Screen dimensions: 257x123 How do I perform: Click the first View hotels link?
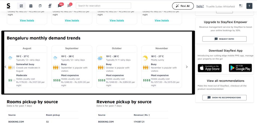(x=27, y=20)
